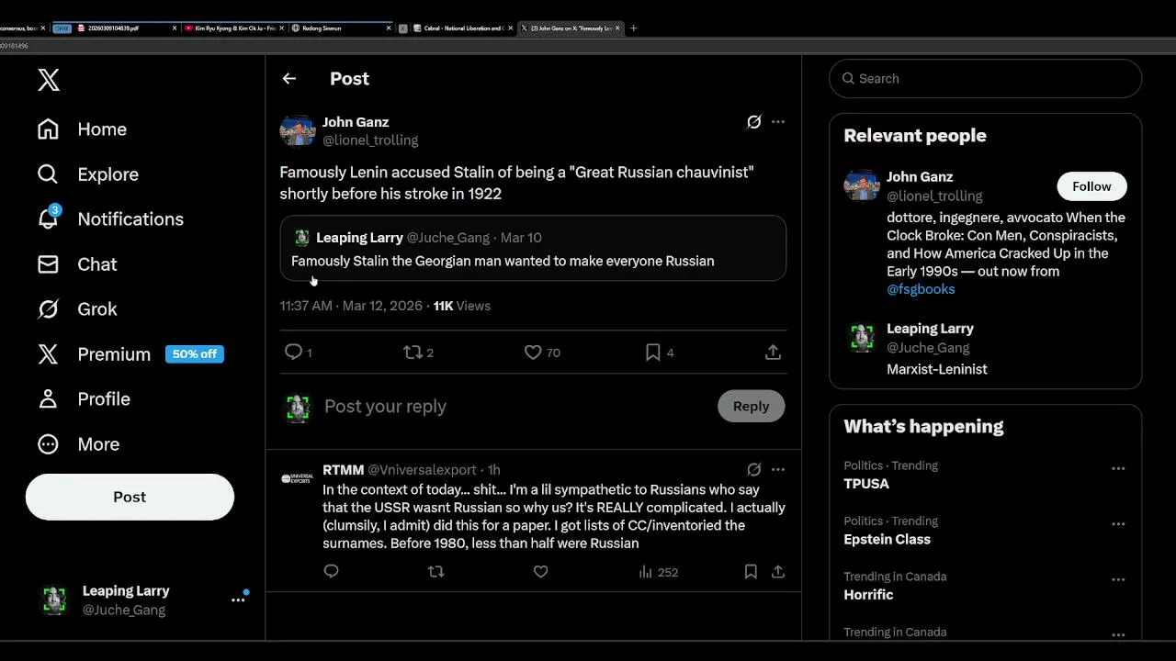Image resolution: width=1176 pixels, height=661 pixels.
Task: Open John Ganz name in Relevant people
Action: [920, 177]
